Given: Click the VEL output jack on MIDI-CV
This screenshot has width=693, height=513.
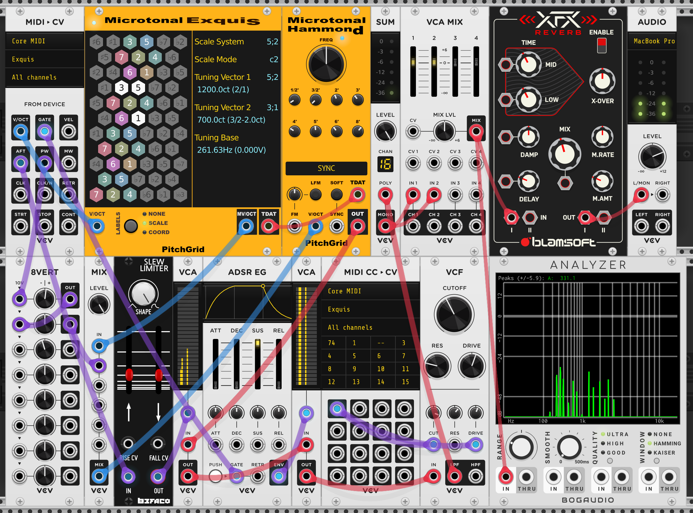Looking at the screenshot, I should pyautogui.click(x=68, y=131).
